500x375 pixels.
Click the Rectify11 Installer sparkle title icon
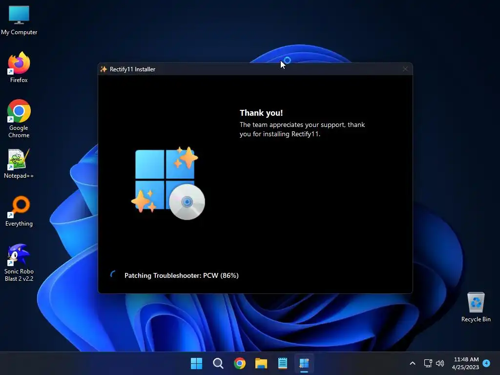point(104,69)
